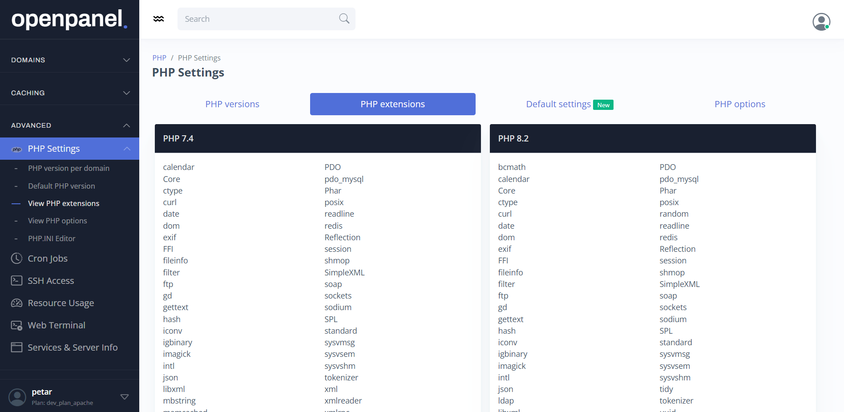
Task: Switch to the PHP versions tab
Action: 232,104
